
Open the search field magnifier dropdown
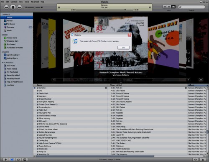pos(180,7)
